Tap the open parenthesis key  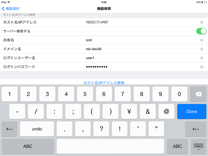(92, 111)
